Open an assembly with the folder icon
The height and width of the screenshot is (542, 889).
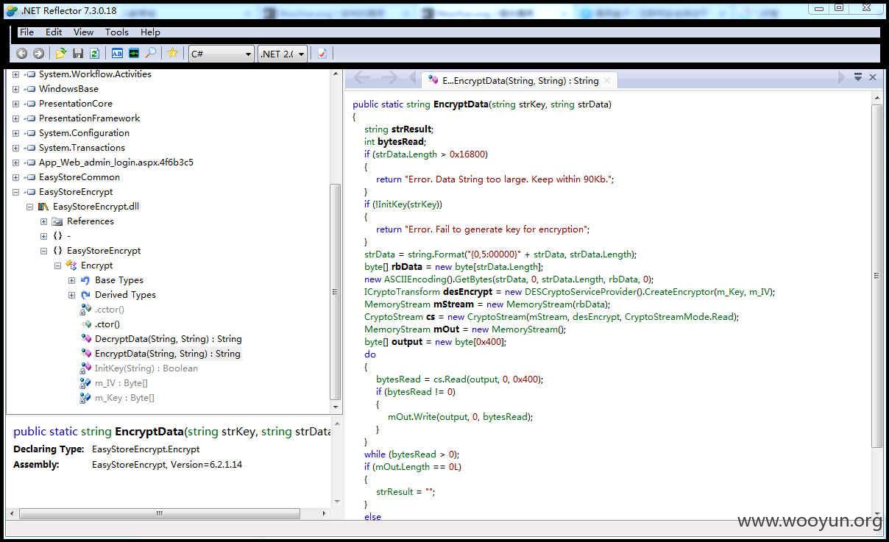[x=61, y=53]
